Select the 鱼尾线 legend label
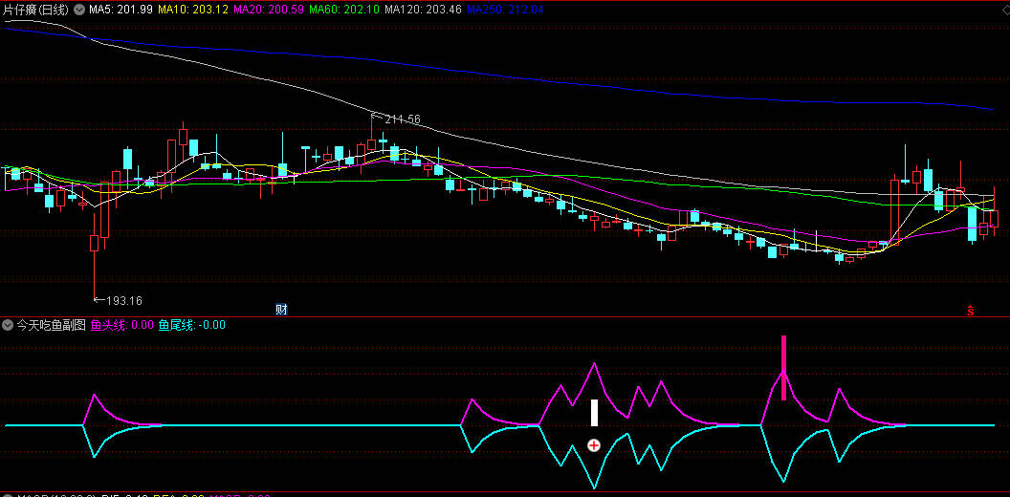 191,325
